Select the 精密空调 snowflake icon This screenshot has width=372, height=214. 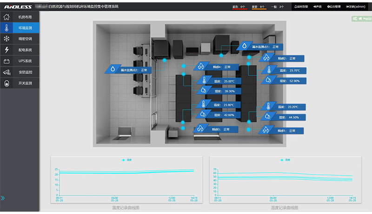(7, 39)
